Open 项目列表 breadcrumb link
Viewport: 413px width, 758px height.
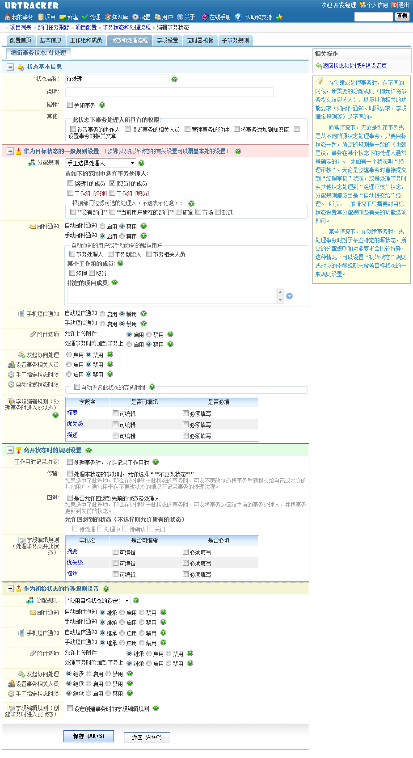[21, 28]
